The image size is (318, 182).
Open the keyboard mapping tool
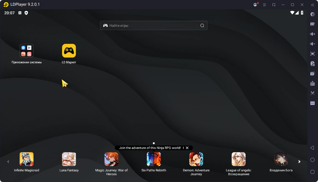click(x=312, y=24)
